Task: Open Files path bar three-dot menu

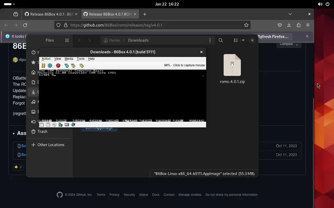Action: (210, 40)
